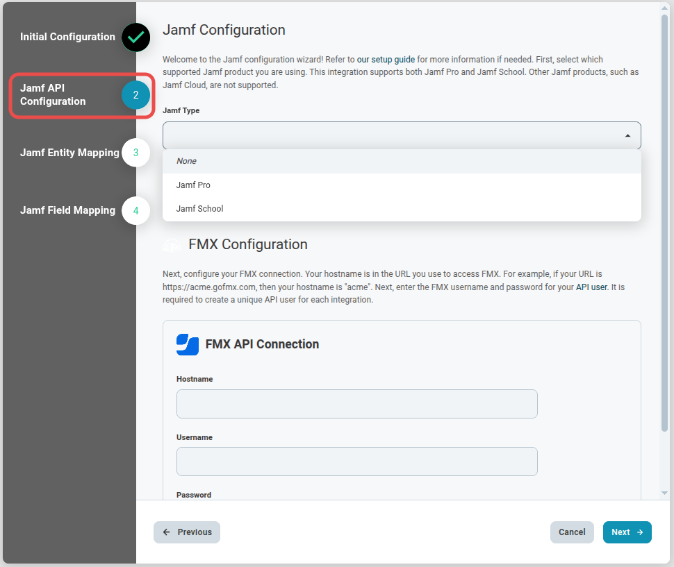
Task: Select None from Jamf Type list
Action: point(186,161)
